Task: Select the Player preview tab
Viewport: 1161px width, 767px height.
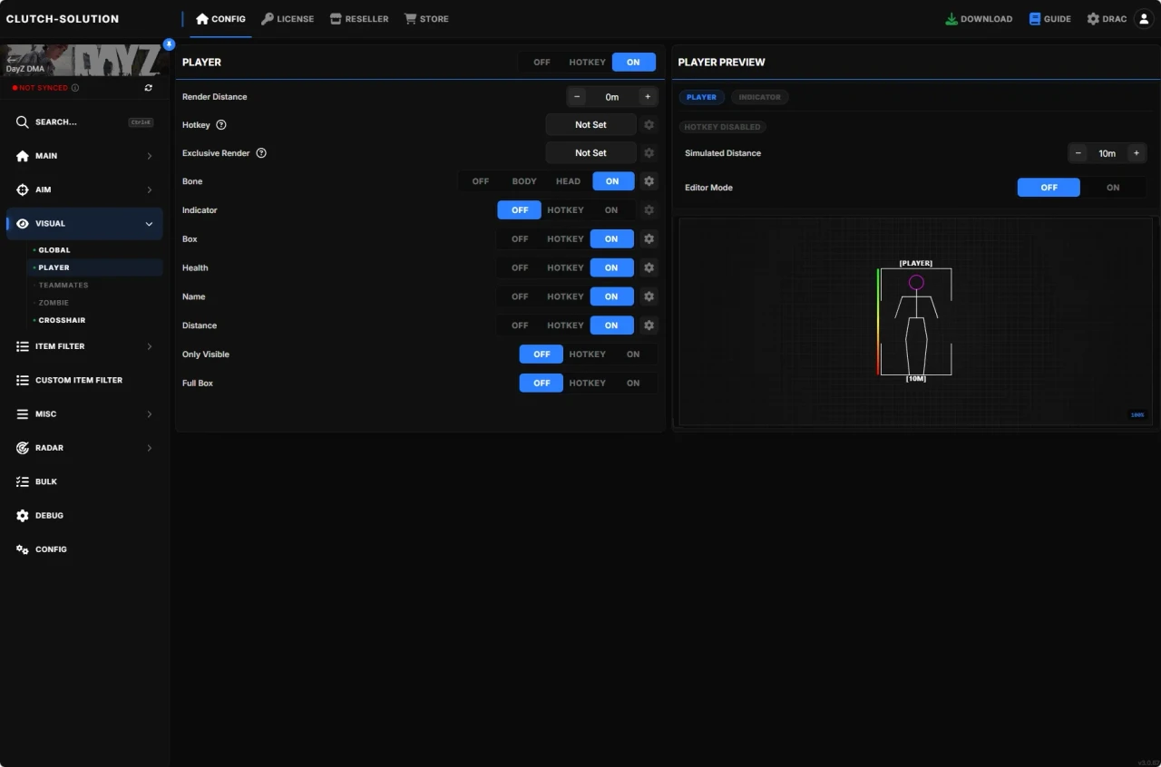Action: (x=701, y=97)
